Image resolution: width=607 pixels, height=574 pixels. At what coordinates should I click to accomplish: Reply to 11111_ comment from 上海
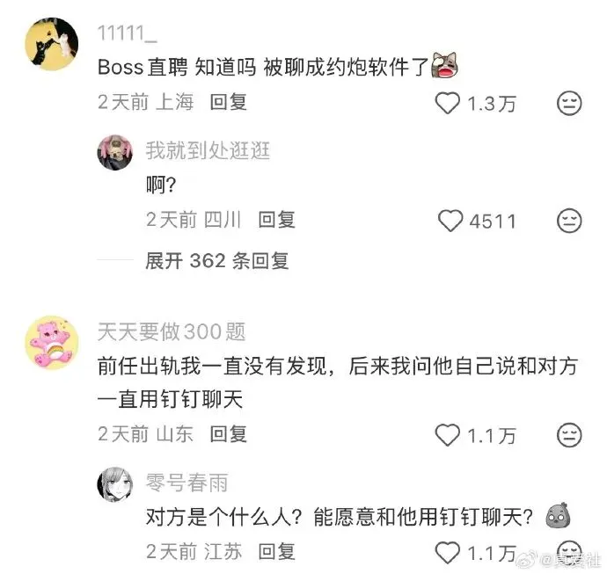click(229, 103)
